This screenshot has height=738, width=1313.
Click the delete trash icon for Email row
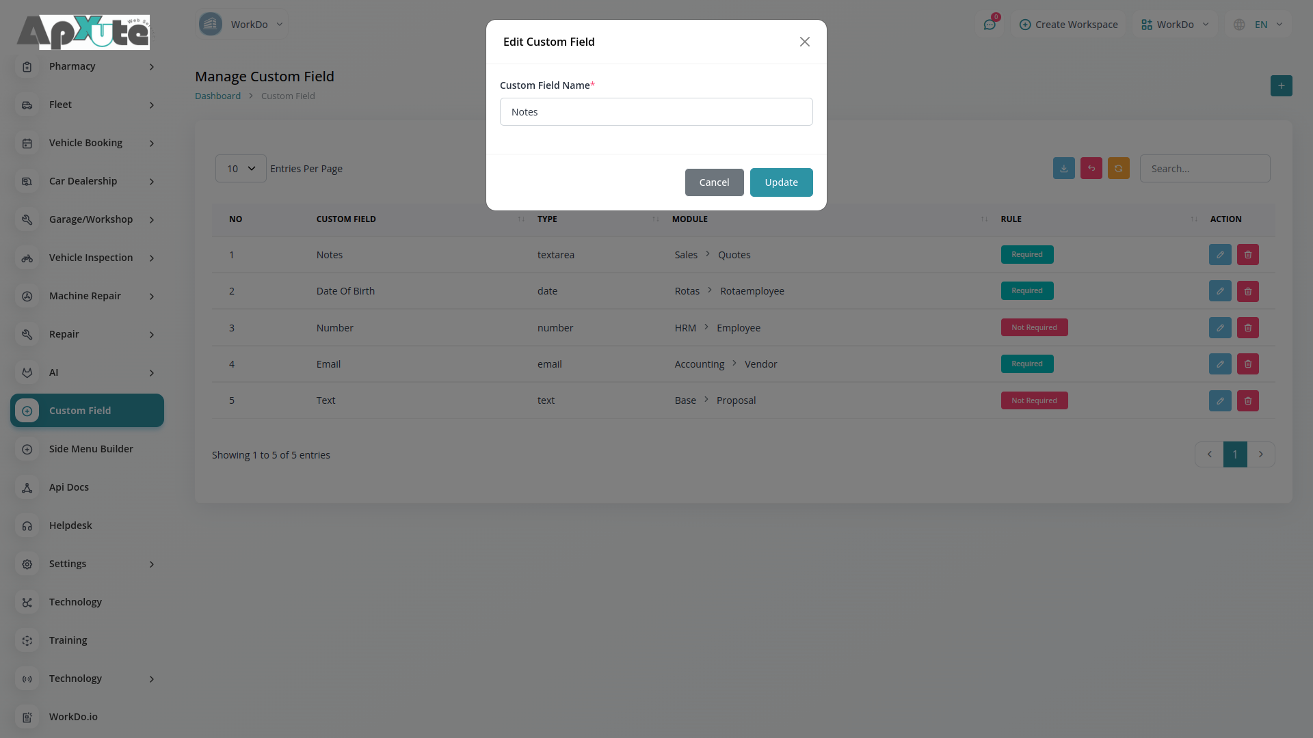(1247, 364)
